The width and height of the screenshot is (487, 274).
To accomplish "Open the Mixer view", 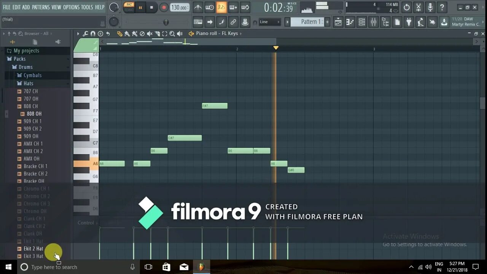I will 374,22.
